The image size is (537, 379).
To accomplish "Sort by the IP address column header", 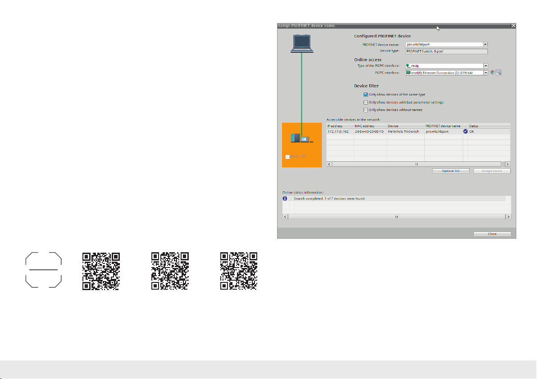I will [x=340, y=126].
